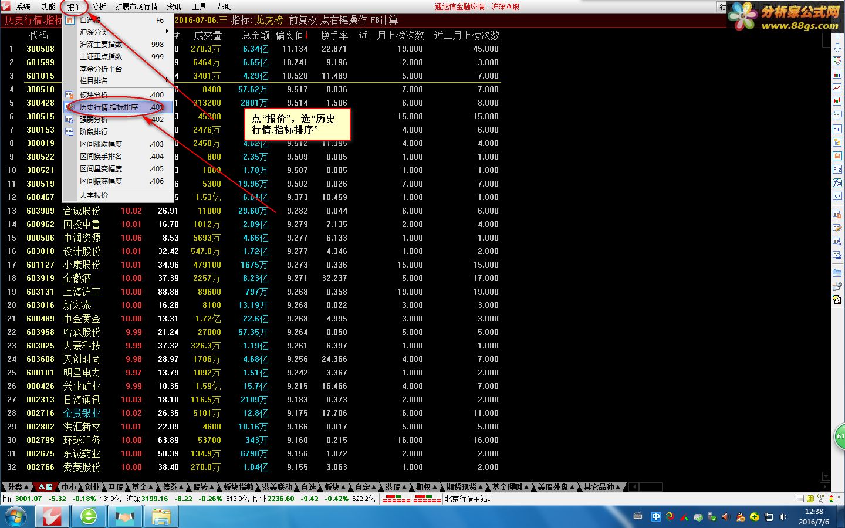Open the candlestick K-line chart icon
The height and width of the screenshot is (528, 845).
tap(837, 101)
